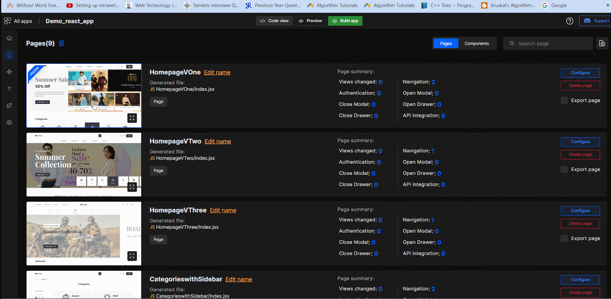This screenshot has height=299, width=611.
Task: Switch to the Components tab
Action: 477,44
